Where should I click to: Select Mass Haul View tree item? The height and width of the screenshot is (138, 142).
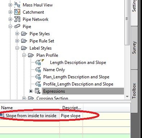(37, 5)
